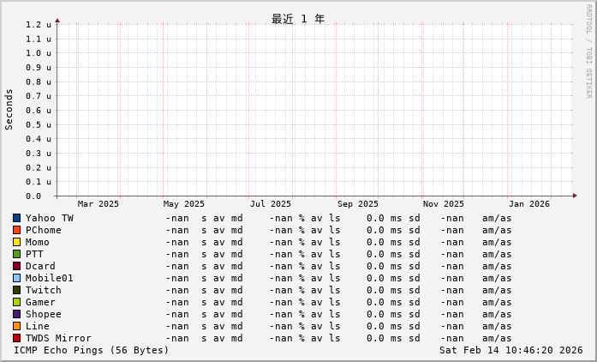Click the Jan 2026 x-axis label
Image resolution: width=597 pixels, height=362 pixels.
click(x=529, y=204)
